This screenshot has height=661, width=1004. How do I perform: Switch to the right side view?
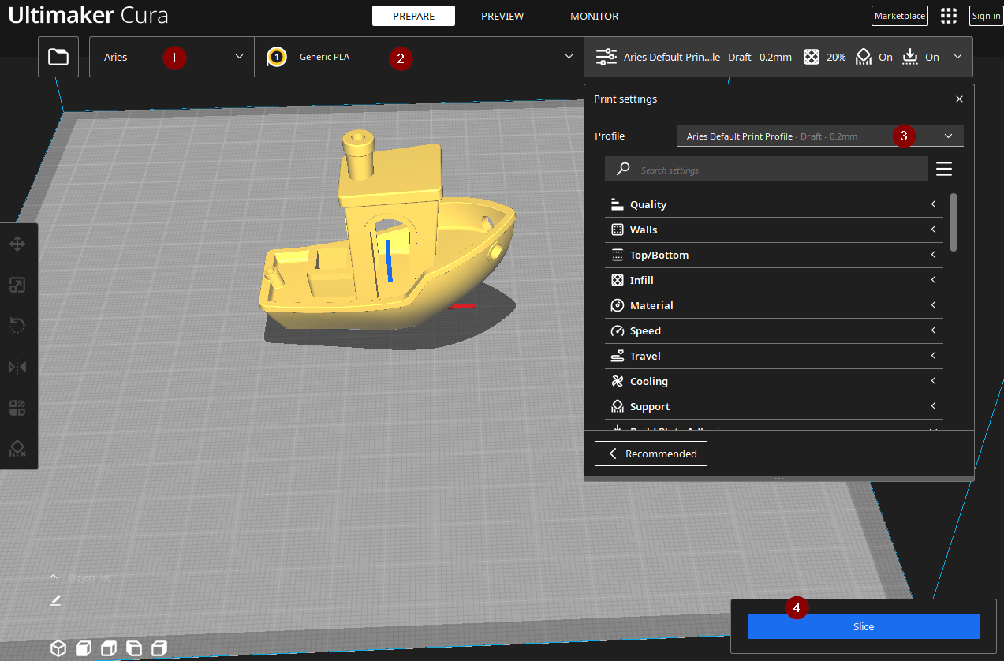(x=159, y=648)
